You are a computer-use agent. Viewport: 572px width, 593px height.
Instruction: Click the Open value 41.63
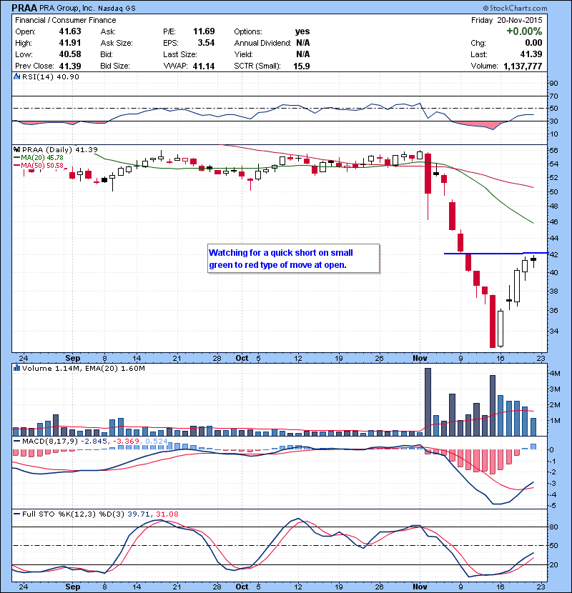(x=70, y=31)
